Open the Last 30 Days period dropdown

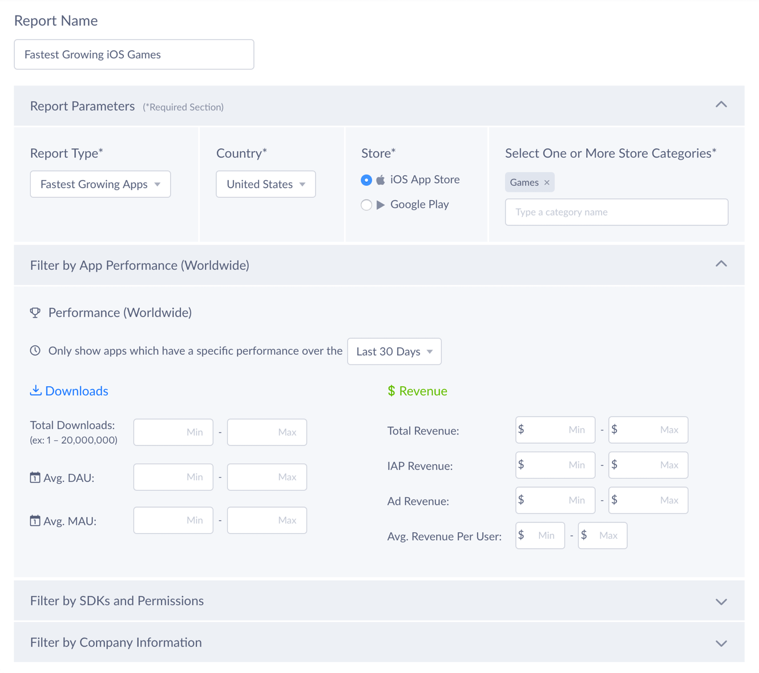pyautogui.click(x=394, y=351)
